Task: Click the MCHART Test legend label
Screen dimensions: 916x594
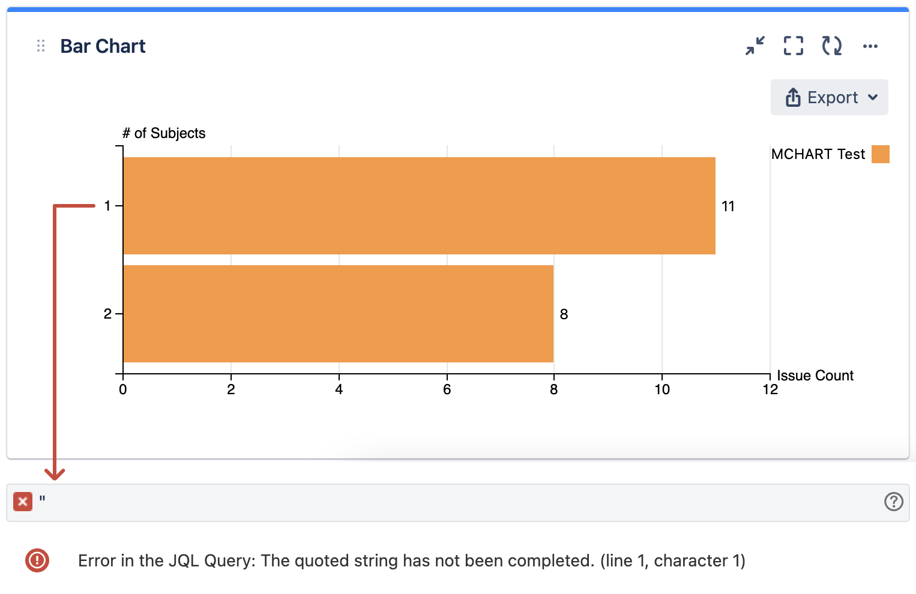Action: [818, 154]
